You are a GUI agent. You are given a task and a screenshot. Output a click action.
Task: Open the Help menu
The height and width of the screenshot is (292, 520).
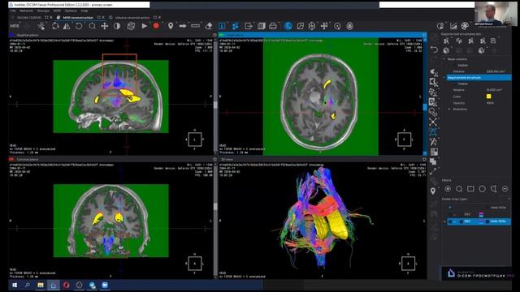click(84, 11)
